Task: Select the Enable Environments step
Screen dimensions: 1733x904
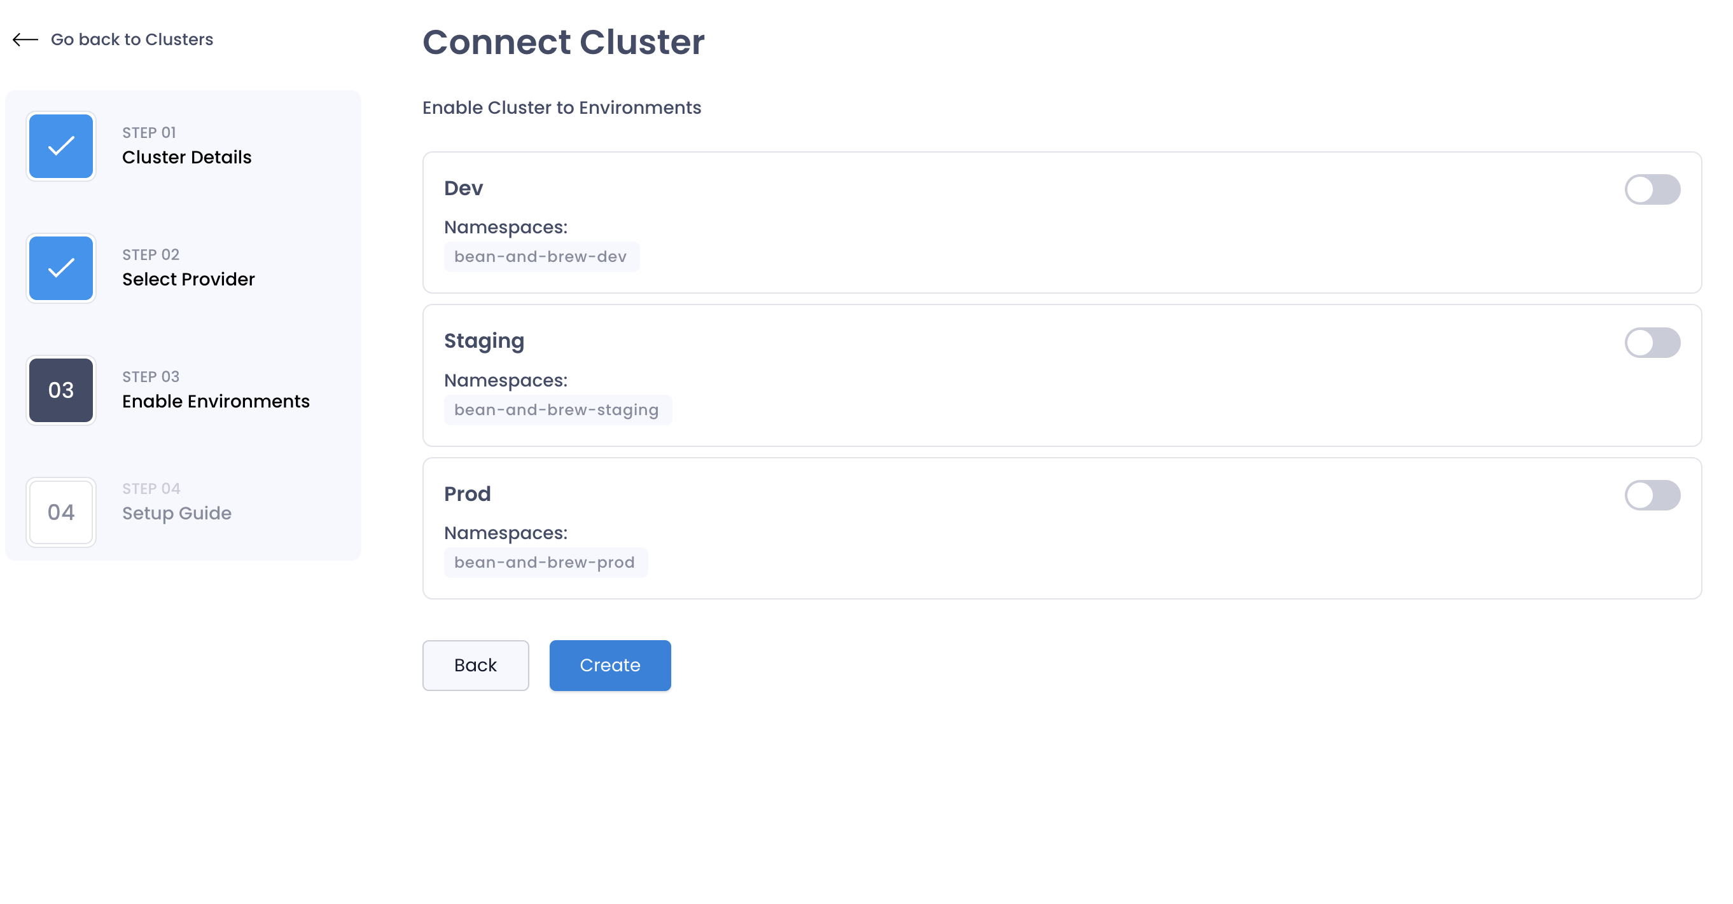Action: [x=216, y=401]
